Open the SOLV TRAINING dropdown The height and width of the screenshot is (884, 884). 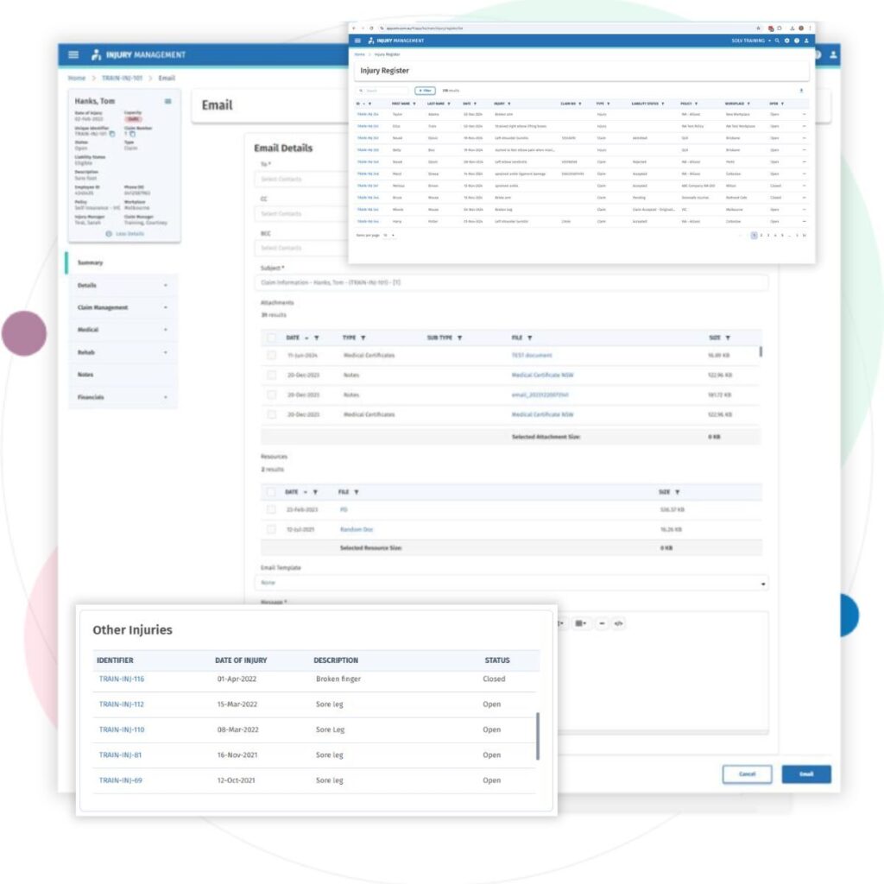click(x=748, y=41)
